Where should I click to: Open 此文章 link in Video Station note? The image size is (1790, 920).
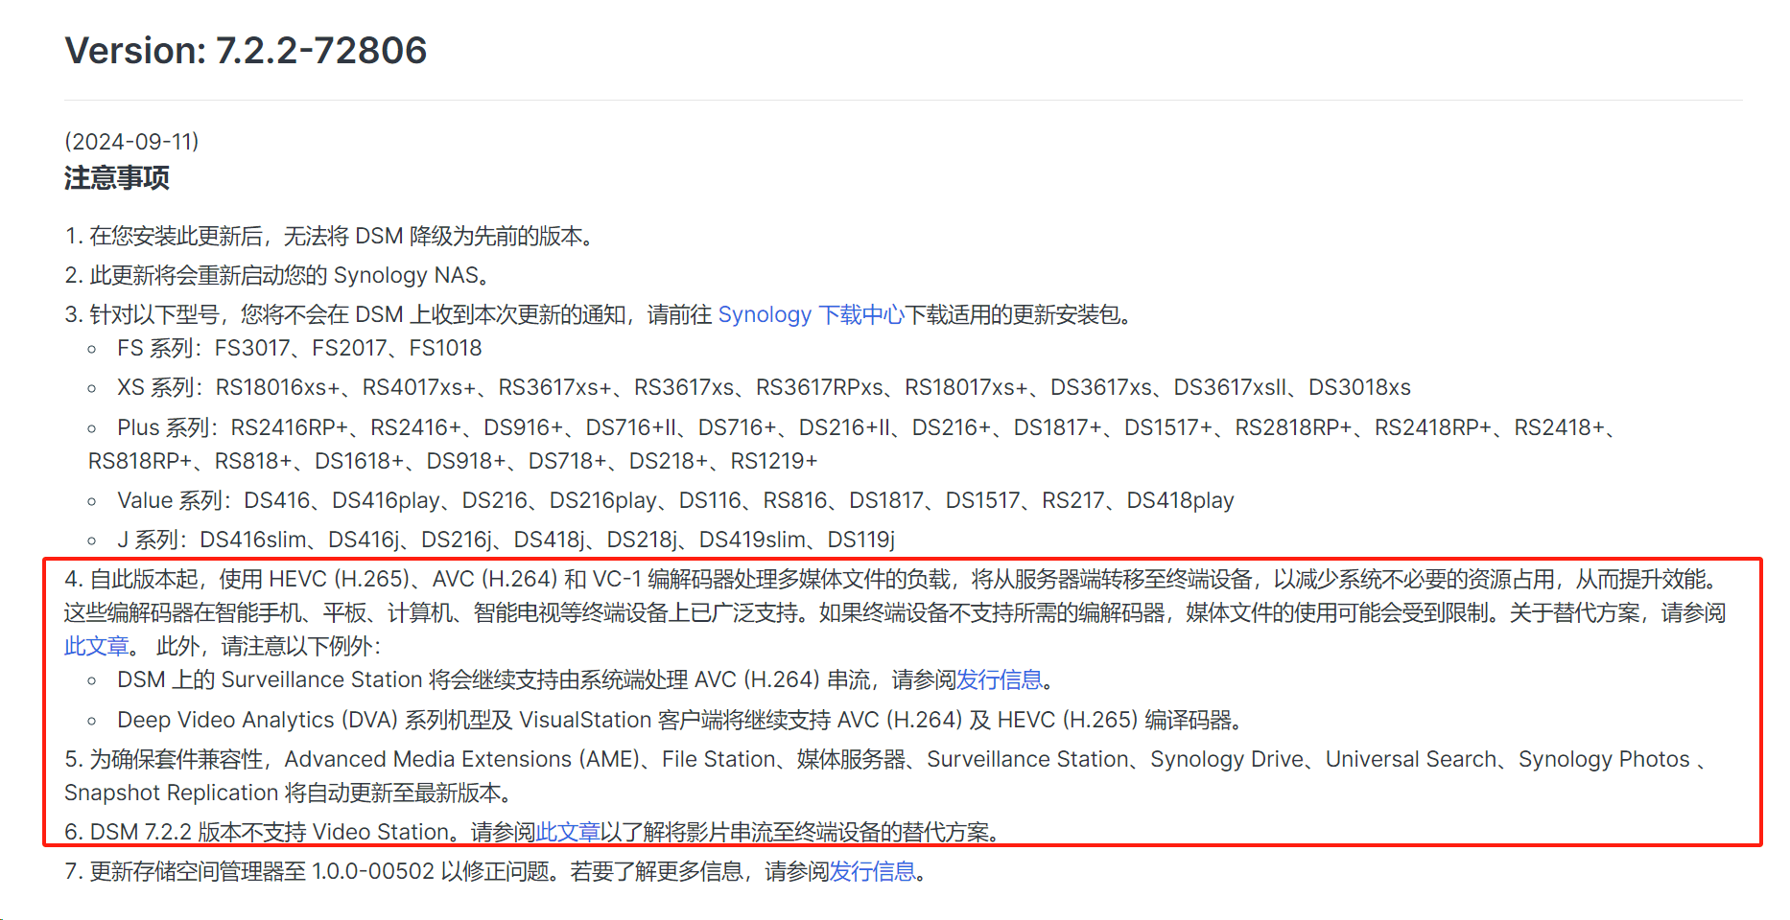click(568, 832)
